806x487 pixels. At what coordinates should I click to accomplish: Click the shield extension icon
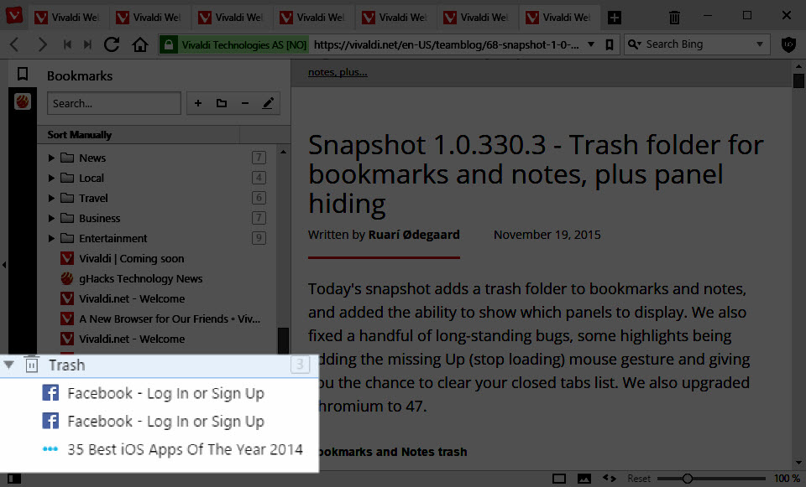[x=788, y=44]
